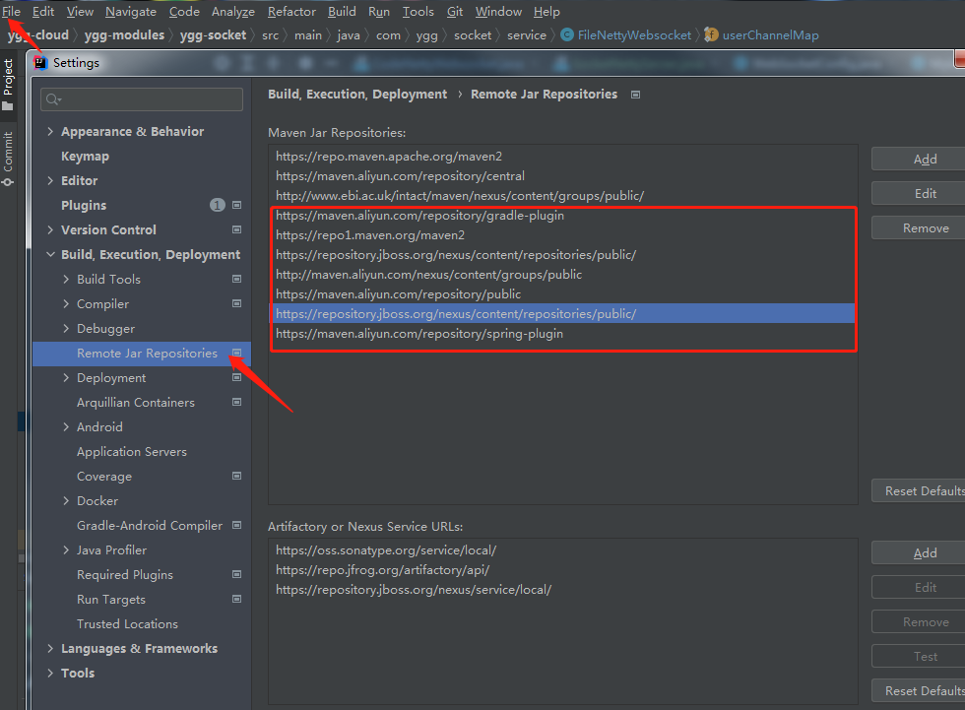Select the userChannelMap field icon in breadcrumbs
This screenshot has width=965, height=710.
(711, 34)
